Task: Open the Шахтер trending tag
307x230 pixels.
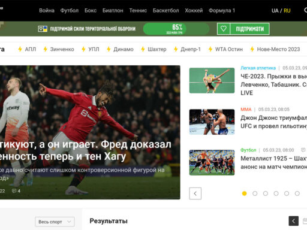Action: [x=157, y=49]
